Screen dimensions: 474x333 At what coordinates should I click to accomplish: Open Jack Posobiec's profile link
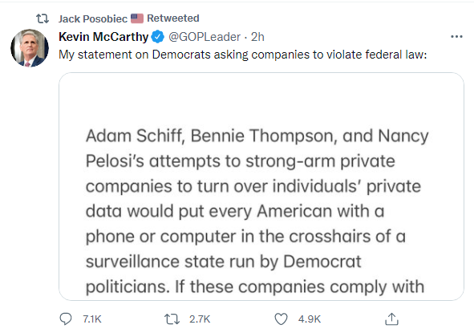click(93, 18)
